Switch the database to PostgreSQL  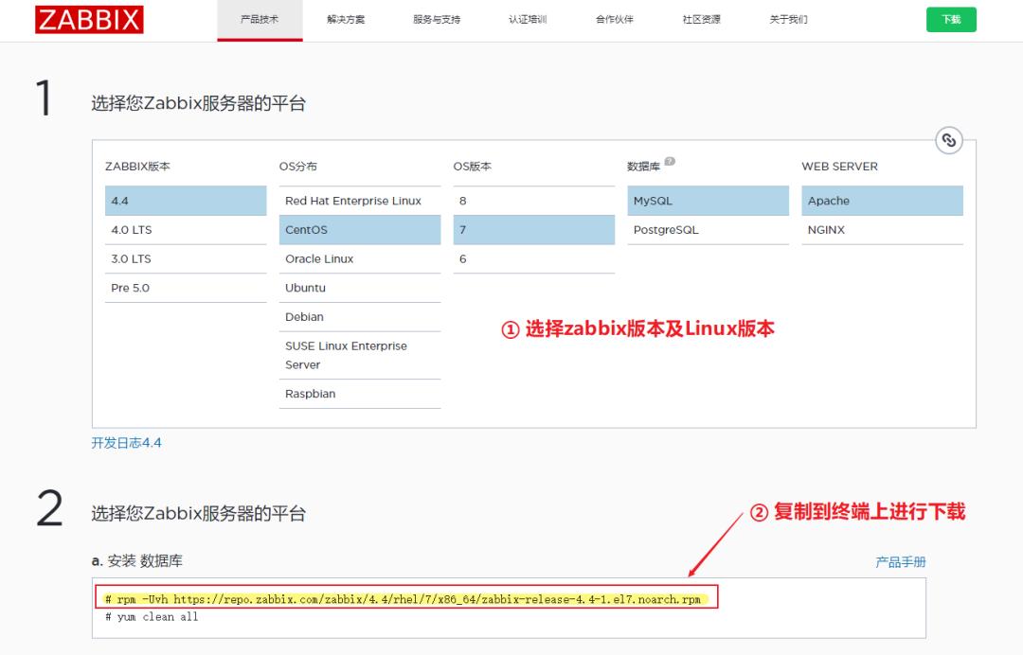pyautogui.click(x=708, y=229)
